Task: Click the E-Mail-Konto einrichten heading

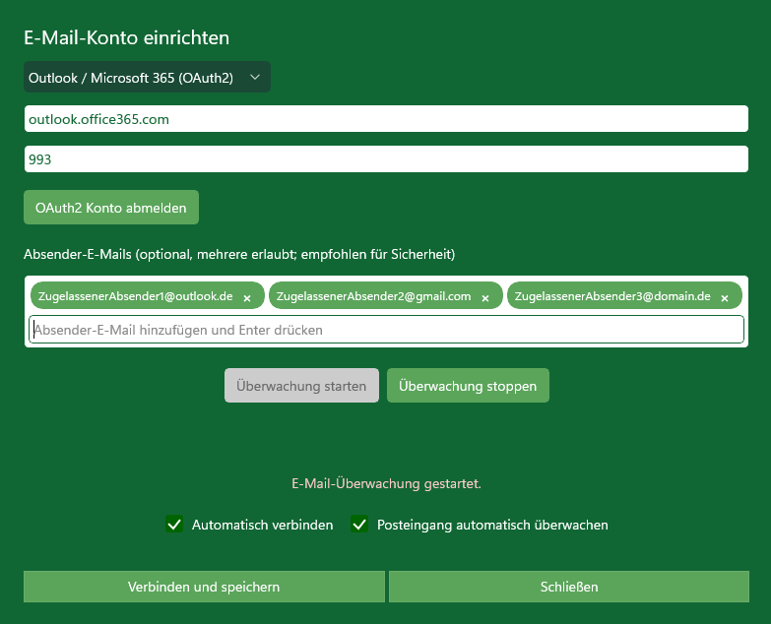Action: 126,38
